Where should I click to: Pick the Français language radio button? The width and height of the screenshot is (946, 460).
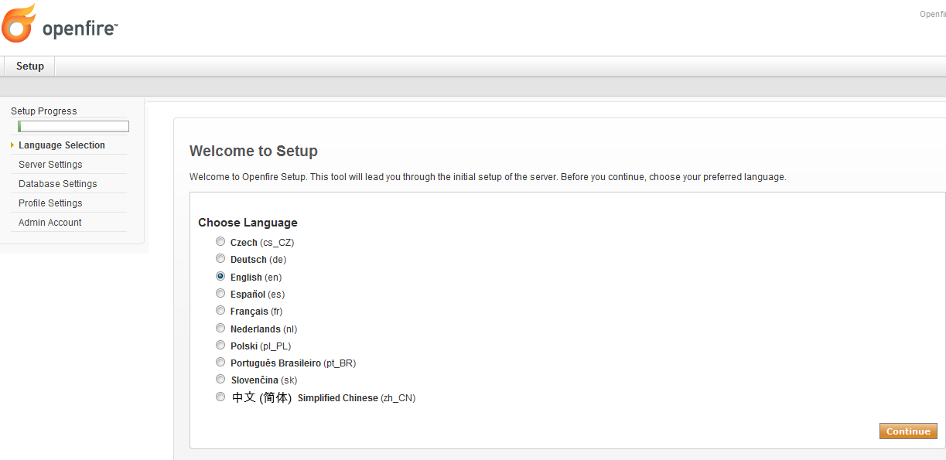pyautogui.click(x=220, y=311)
